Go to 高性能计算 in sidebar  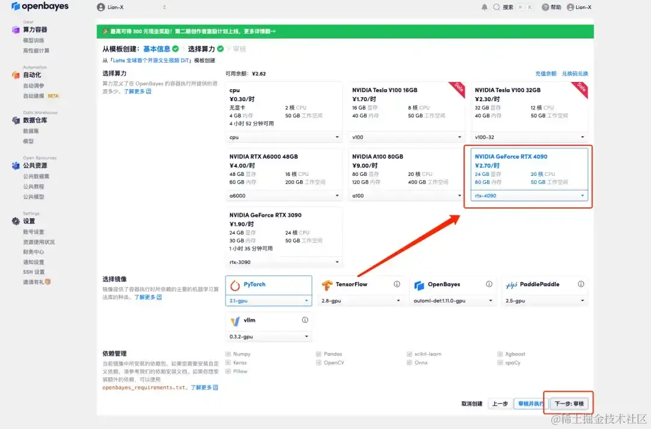click(x=36, y=51)
